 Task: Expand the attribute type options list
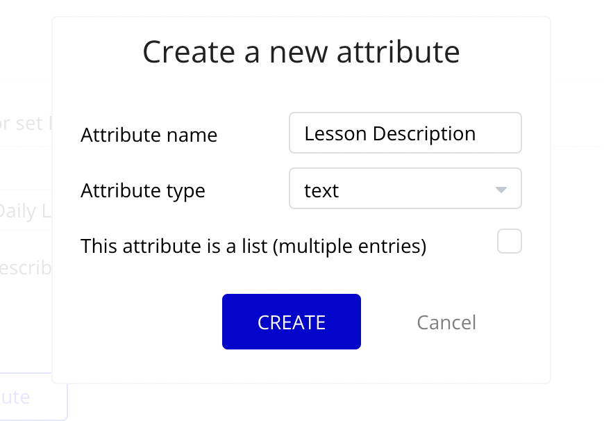(x=501, y=190)
